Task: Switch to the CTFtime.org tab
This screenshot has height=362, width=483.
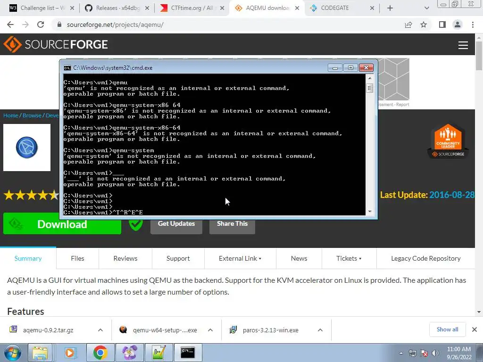Action: pyautogui.click(x=192, y=8)
